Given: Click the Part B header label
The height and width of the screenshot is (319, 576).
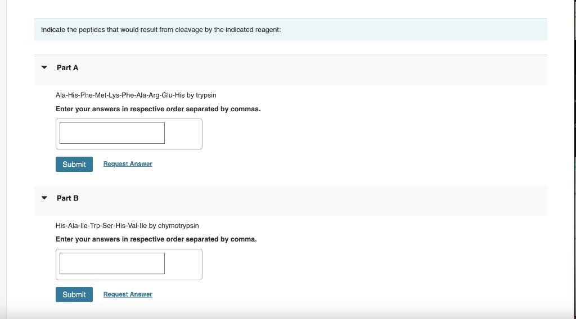Looking at the screenshot, I should tap(67, 198).
